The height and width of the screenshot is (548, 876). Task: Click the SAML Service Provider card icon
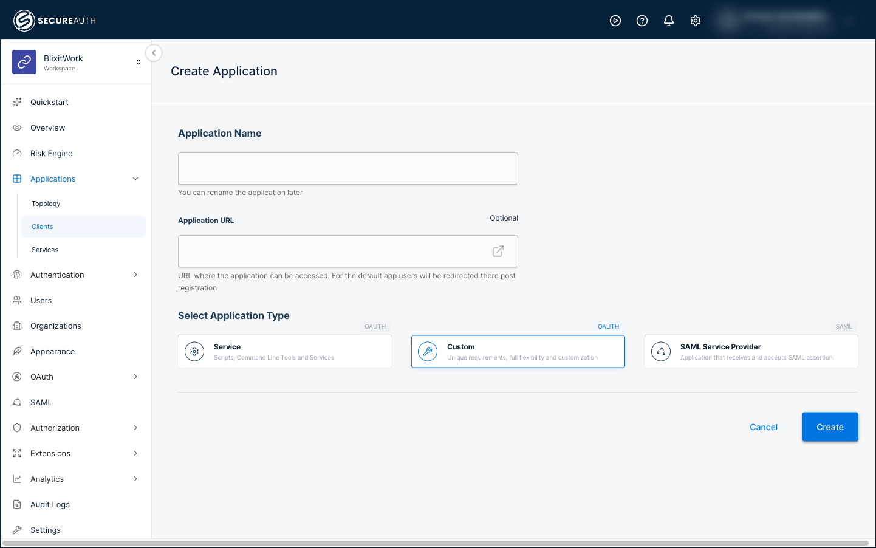point(661,351)
